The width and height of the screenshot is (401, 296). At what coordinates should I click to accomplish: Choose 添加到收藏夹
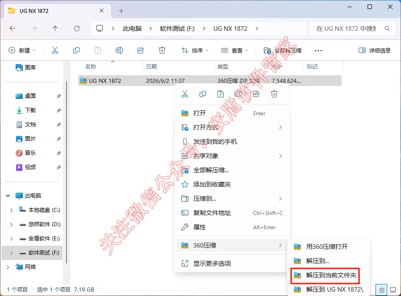(232, 184)
